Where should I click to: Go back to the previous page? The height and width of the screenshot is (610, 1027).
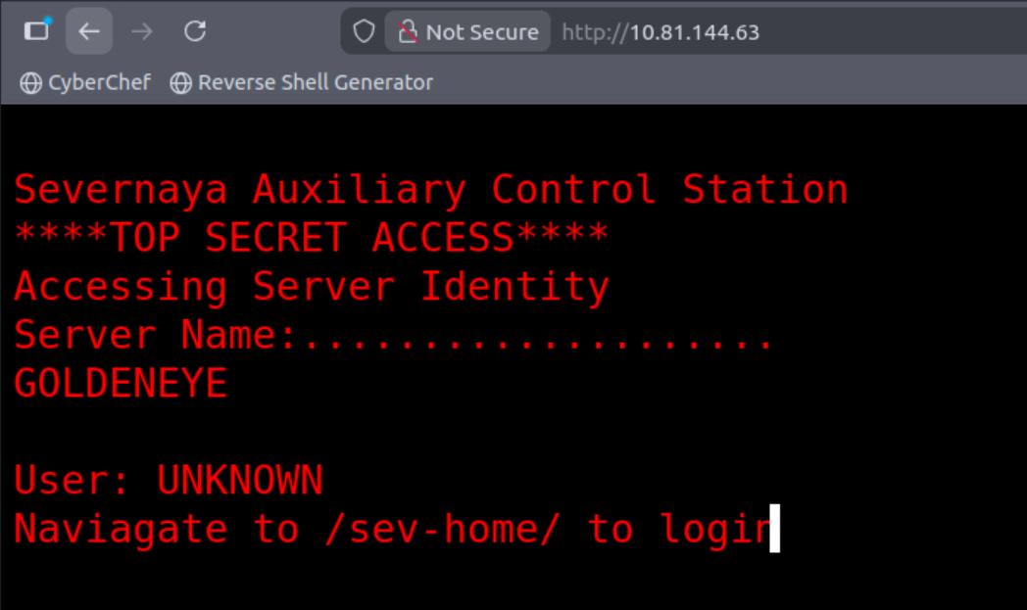89,31
